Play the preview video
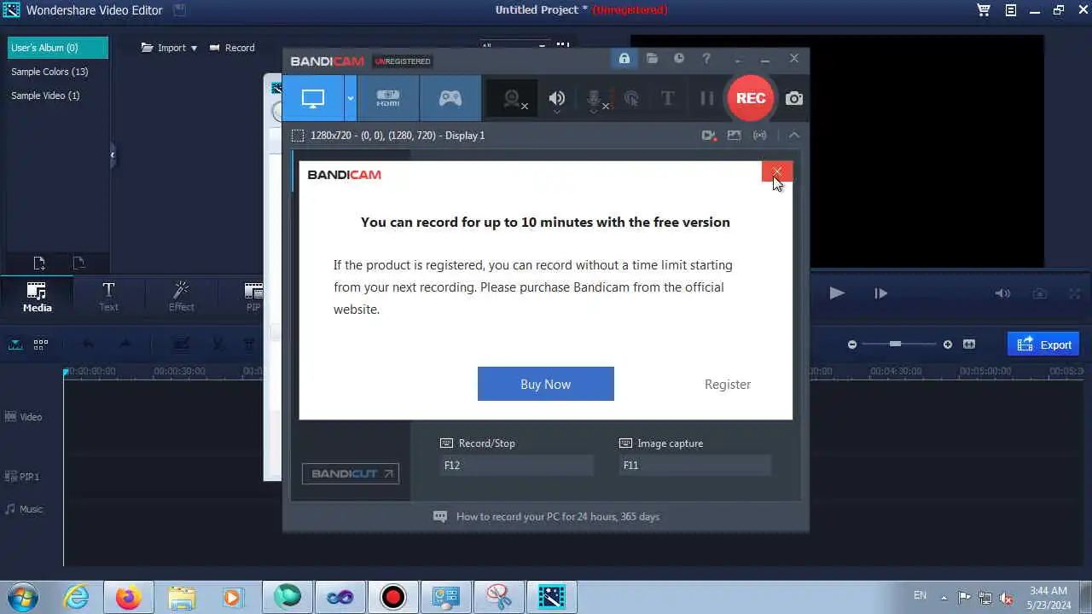1092x614 pixels. (837, 293)
